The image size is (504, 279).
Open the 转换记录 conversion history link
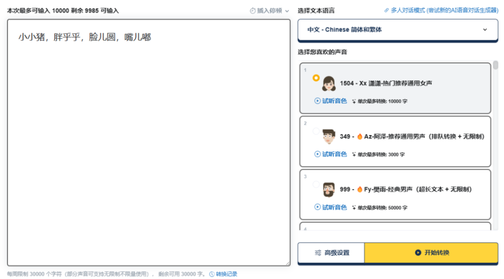click(x=223, y=274)
